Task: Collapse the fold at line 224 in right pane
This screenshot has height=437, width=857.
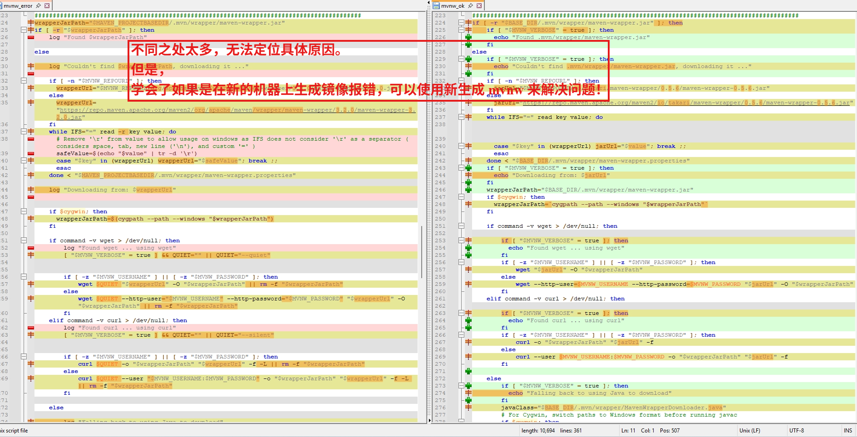Action: point(462,23)
